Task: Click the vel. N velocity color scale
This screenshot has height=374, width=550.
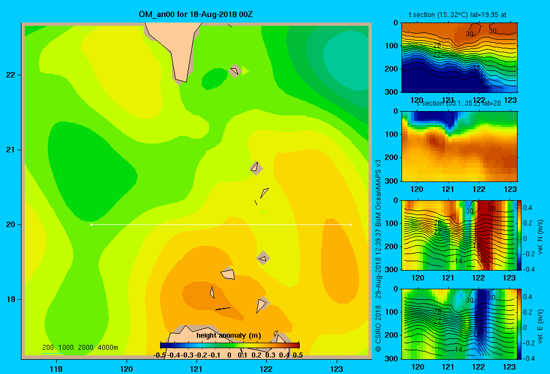Action: [x=520, y=235]
